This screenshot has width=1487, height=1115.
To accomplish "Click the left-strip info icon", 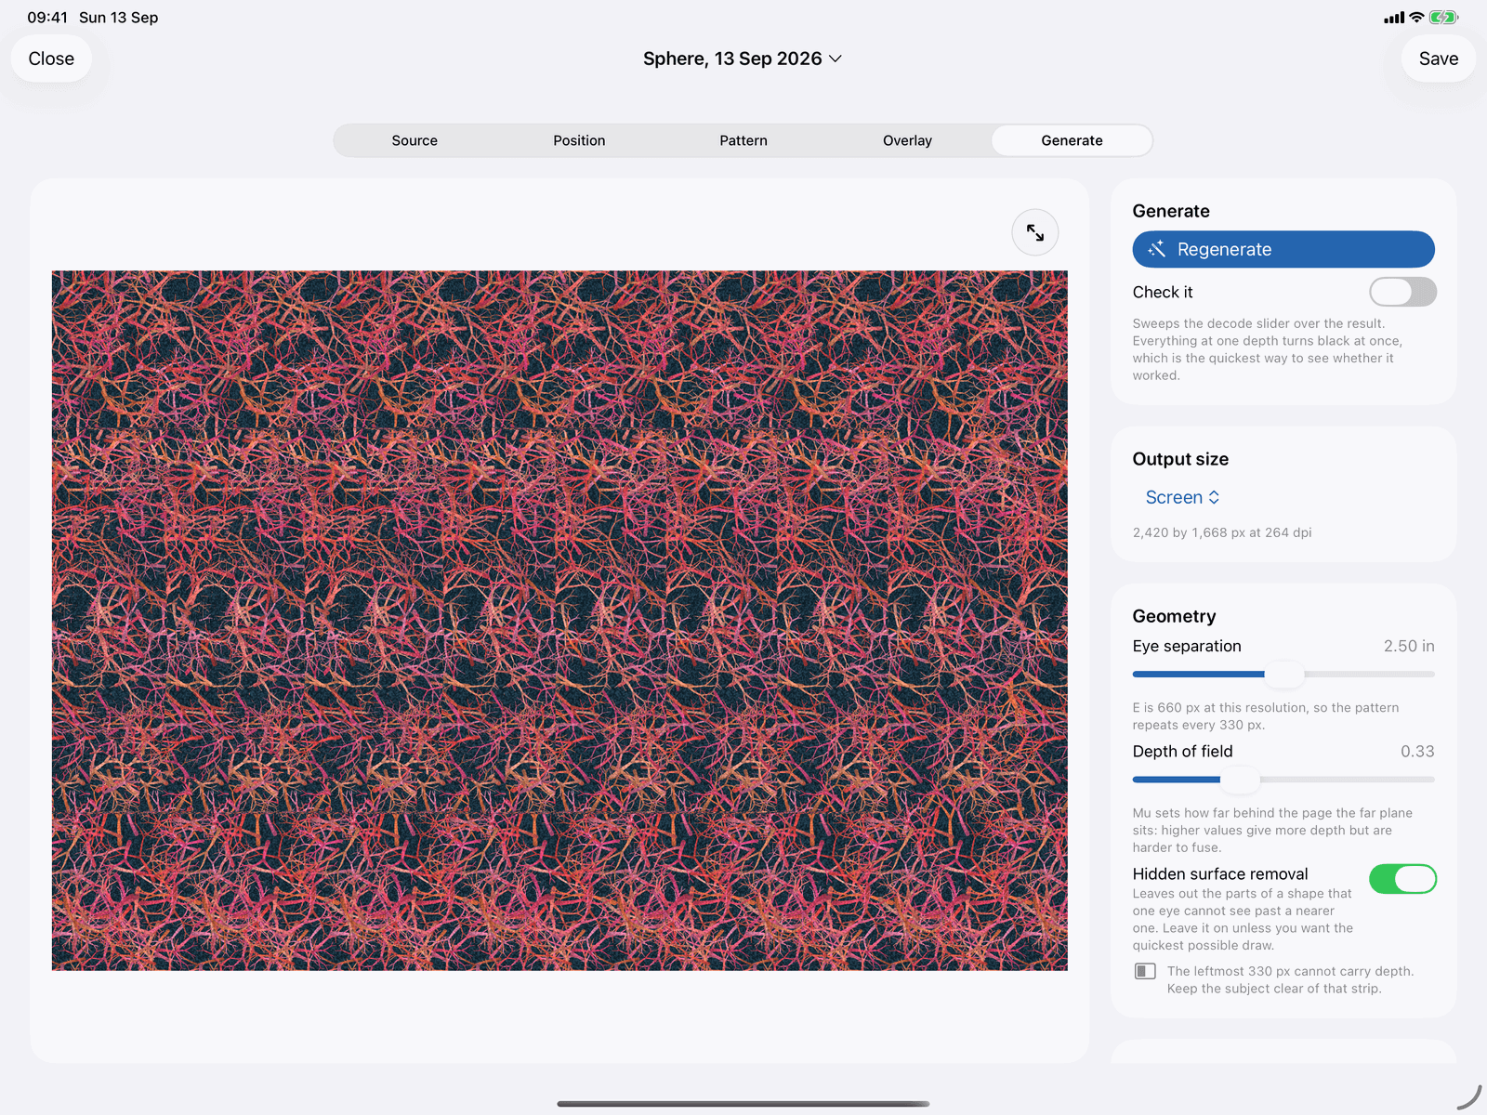I will tap(1145, 971).
